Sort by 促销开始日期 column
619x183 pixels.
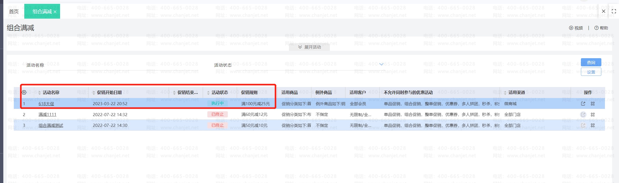point(94,93)
